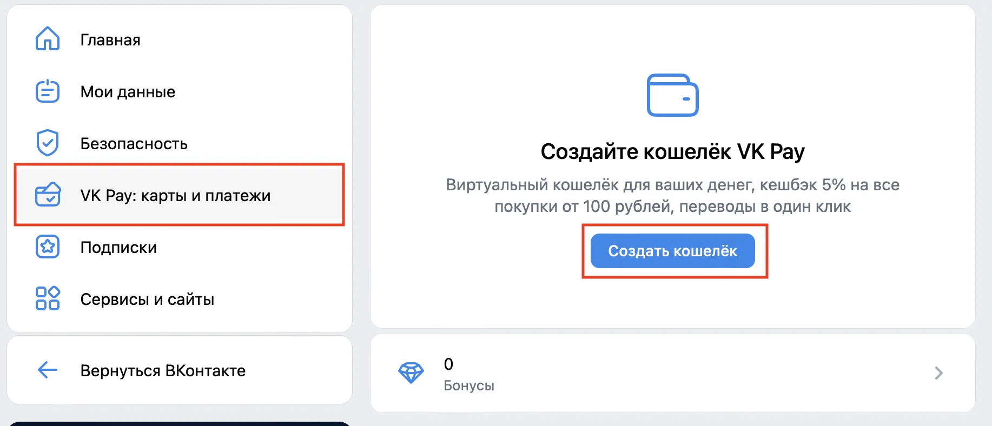
Task: Click the back arrow icon for ВКонтакте
Action: tap(48, 370)
